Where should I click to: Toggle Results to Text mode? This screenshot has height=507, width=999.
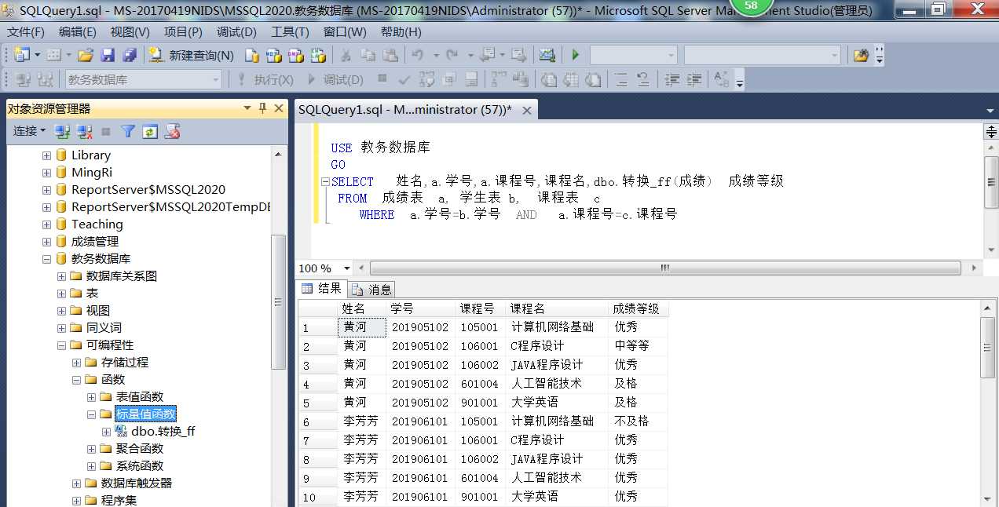[548, 79]
